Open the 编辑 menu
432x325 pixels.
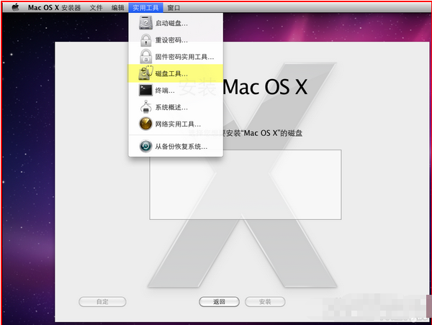coord(117,8)
